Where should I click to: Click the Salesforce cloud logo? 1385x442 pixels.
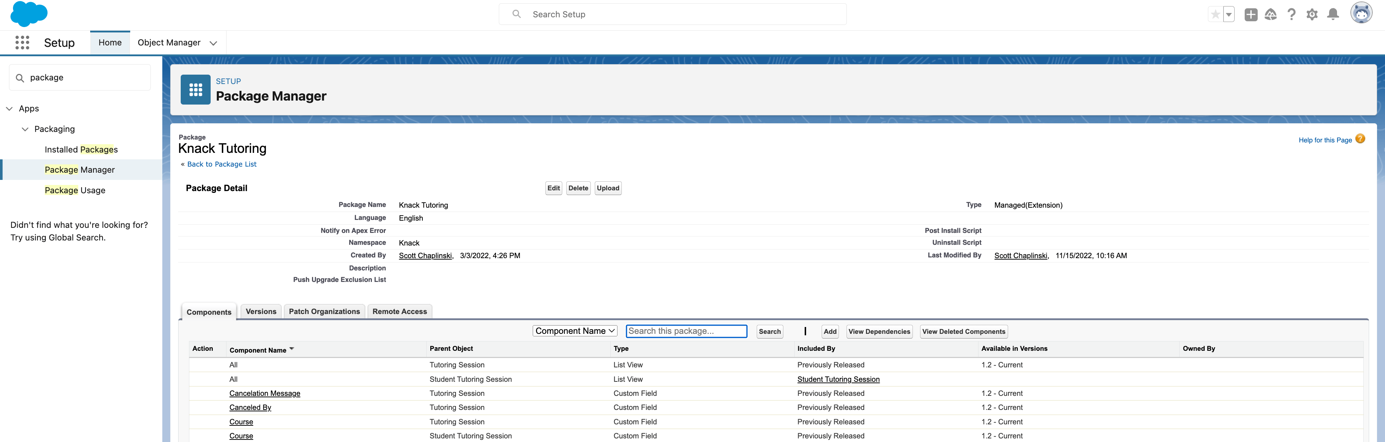28,14
